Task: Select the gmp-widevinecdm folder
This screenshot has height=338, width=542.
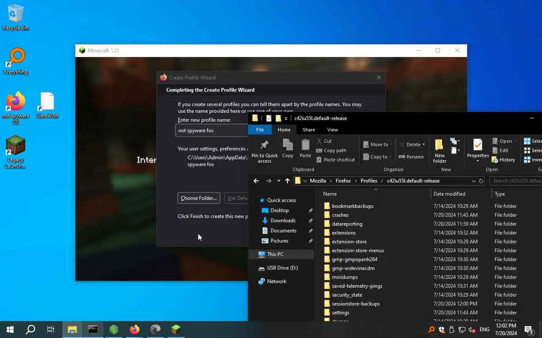Action: coord(353,268)
